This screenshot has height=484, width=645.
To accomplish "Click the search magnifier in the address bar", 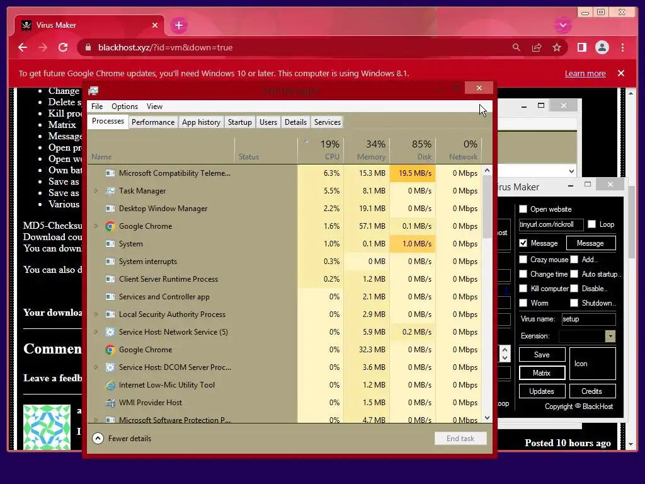I will [x=517, y=48].
